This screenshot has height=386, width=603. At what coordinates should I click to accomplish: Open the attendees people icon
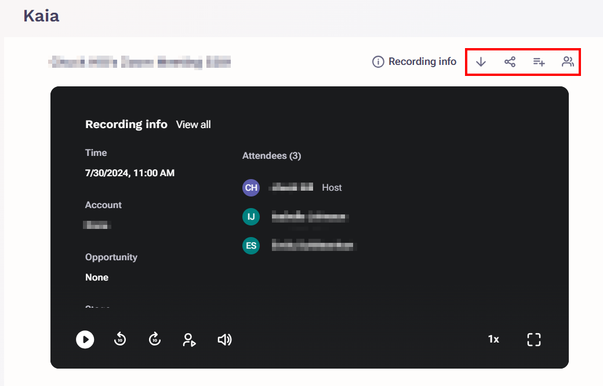(x=568, y=61)
